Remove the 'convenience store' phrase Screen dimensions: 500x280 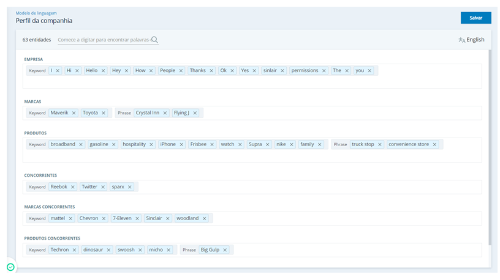click(x=434, y=144)
